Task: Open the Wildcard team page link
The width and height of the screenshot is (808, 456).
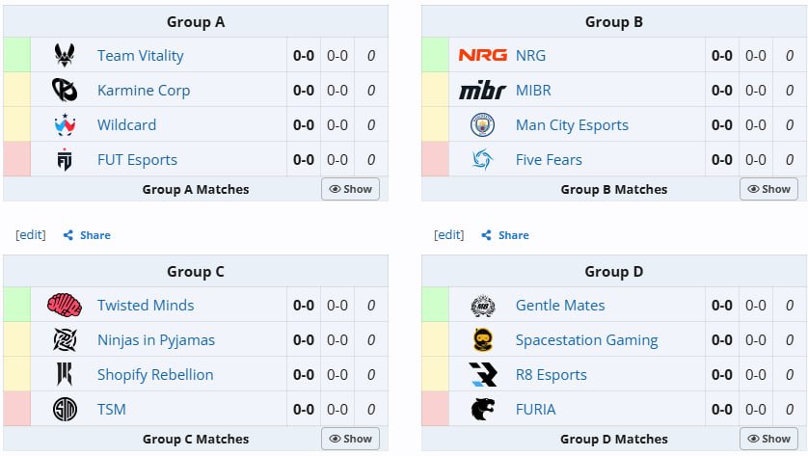Action: [x=126, y=124]
